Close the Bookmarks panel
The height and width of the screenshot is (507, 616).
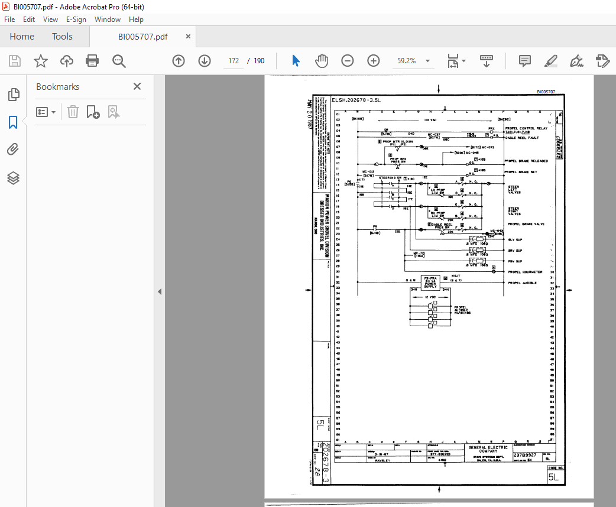pos(137,86)
